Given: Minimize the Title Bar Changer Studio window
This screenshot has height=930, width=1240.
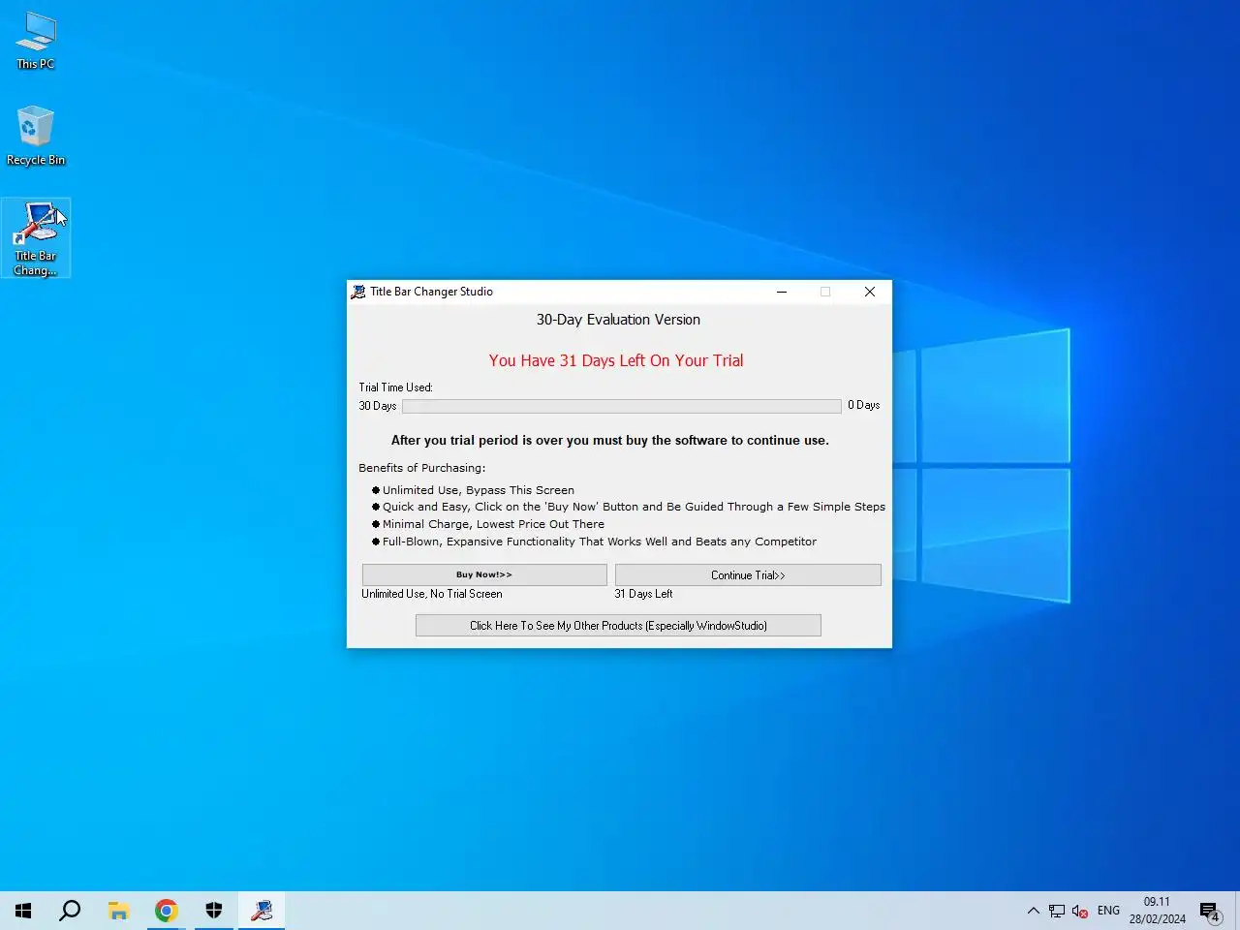Looking at the screenshot, I should [x=782, y=292].
